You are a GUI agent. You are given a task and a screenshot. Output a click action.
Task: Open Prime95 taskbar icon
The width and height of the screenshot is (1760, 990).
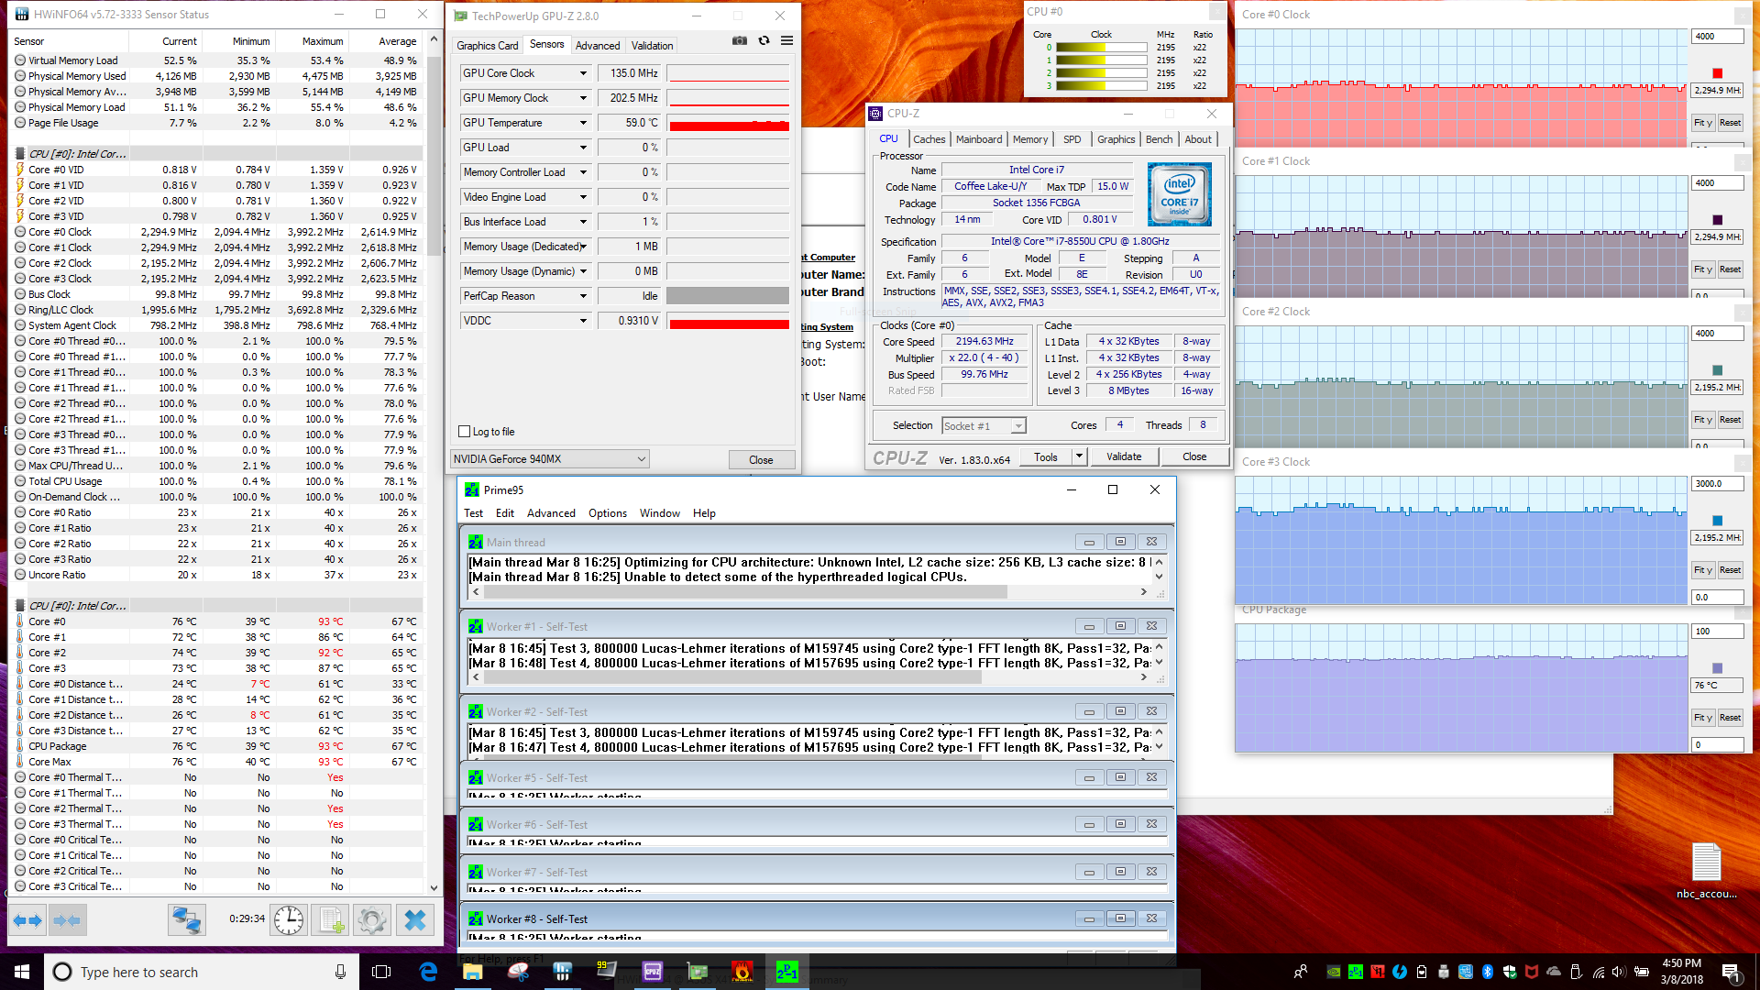coord(787,972)
